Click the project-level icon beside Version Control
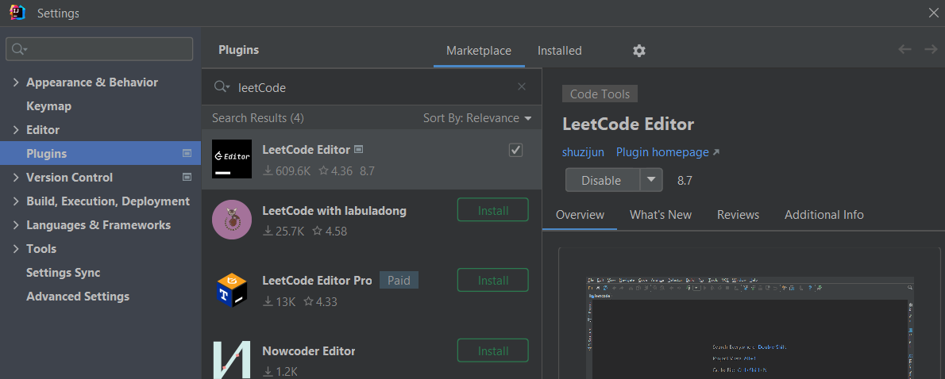Image resolution: width=945 pixels, height=379 pixels. [187, 177]
